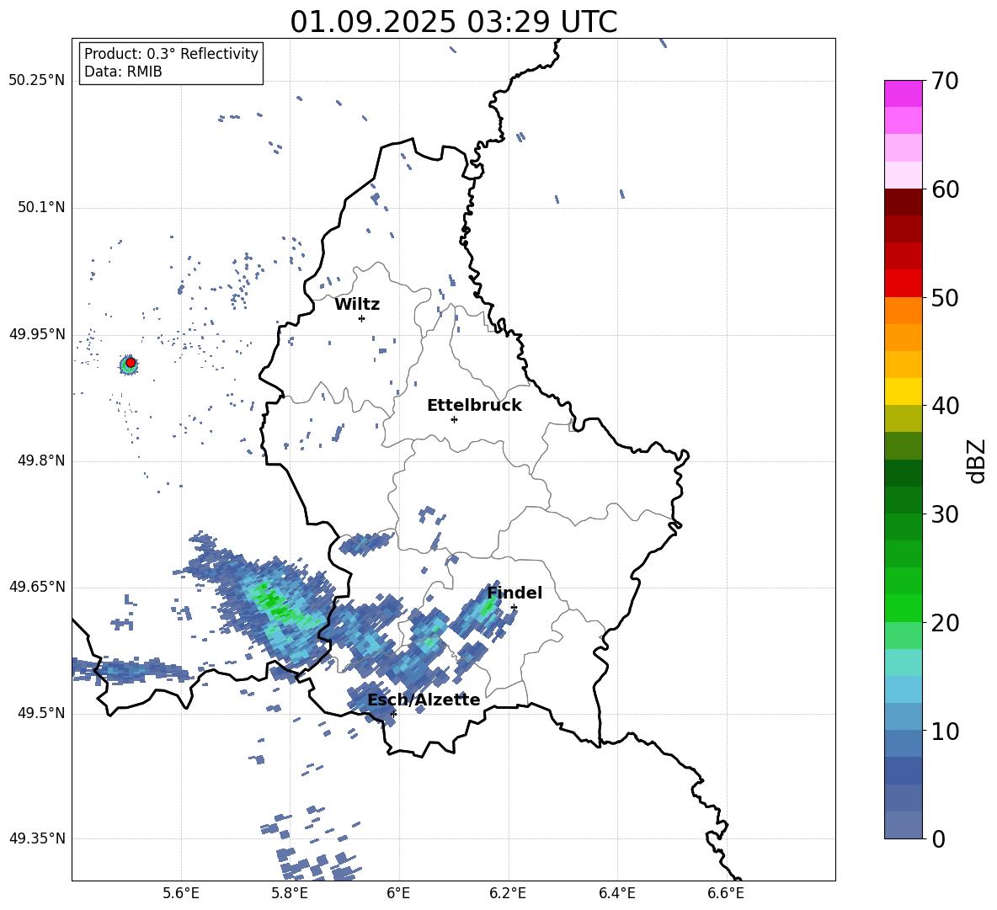Click the 60 value on the colorbar
The image size is (997, 910).
(944, 189)
